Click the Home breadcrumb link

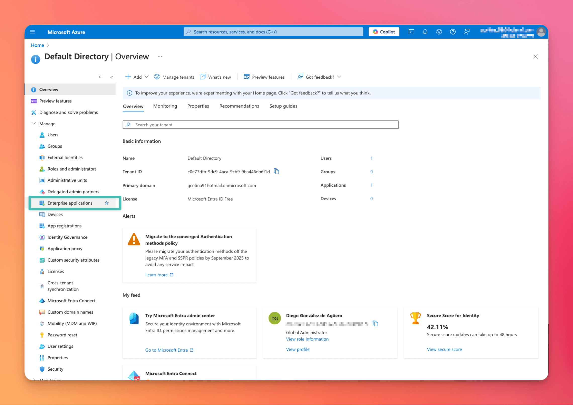(x=37, y=45)
